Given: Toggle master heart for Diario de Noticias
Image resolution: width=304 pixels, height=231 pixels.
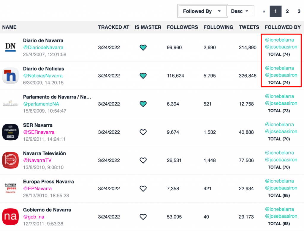Looking at the screenshot, I should [x=143, y=76].
